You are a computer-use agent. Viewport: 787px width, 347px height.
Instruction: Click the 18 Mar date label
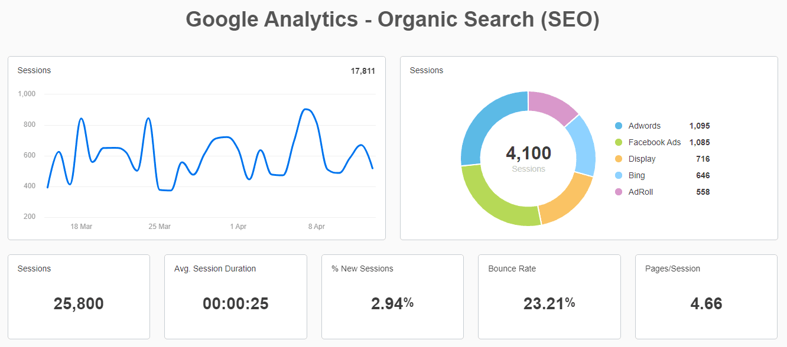(81, 227)
